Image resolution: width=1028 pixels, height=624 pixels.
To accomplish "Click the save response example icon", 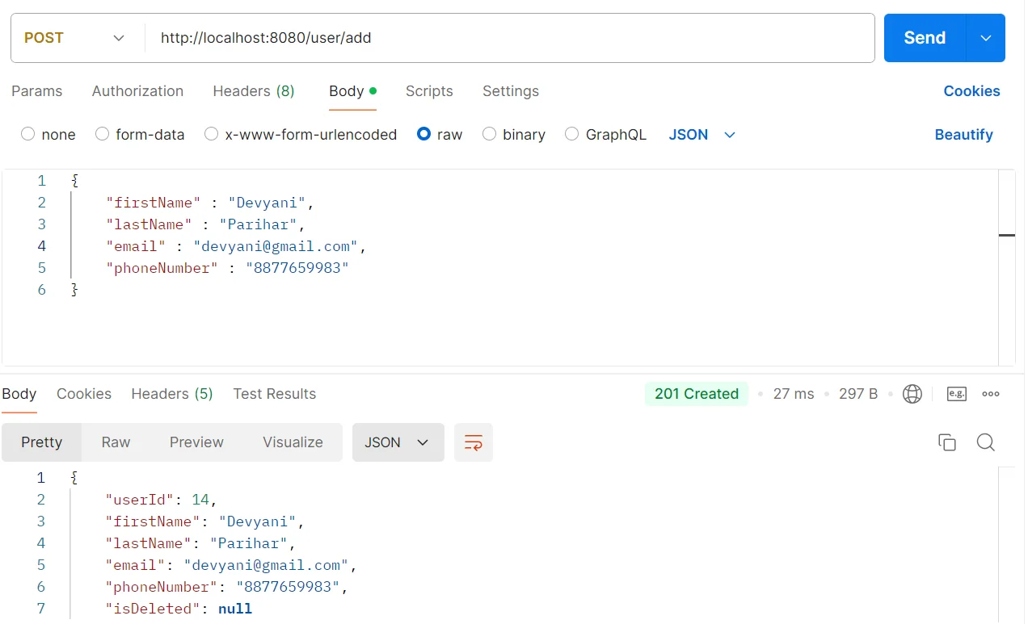I will coord(957,394).
